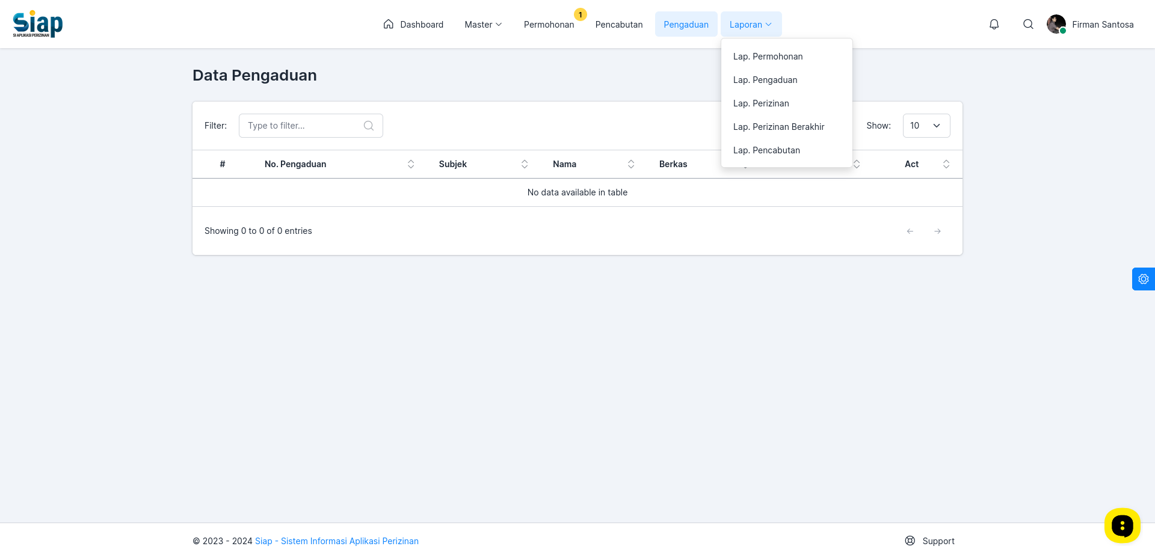The height and width of the screenshot is (558, 1155).
Task: Expand the Master dropdown menu
Action: pos(483,24)
